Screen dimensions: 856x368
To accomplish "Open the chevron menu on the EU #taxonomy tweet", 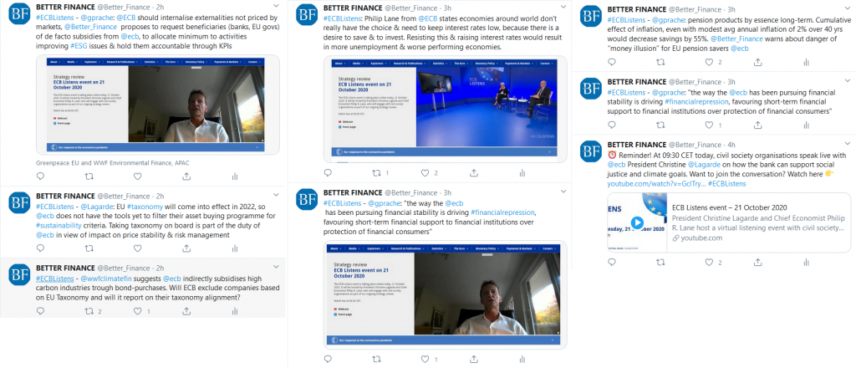I will 276,196.
